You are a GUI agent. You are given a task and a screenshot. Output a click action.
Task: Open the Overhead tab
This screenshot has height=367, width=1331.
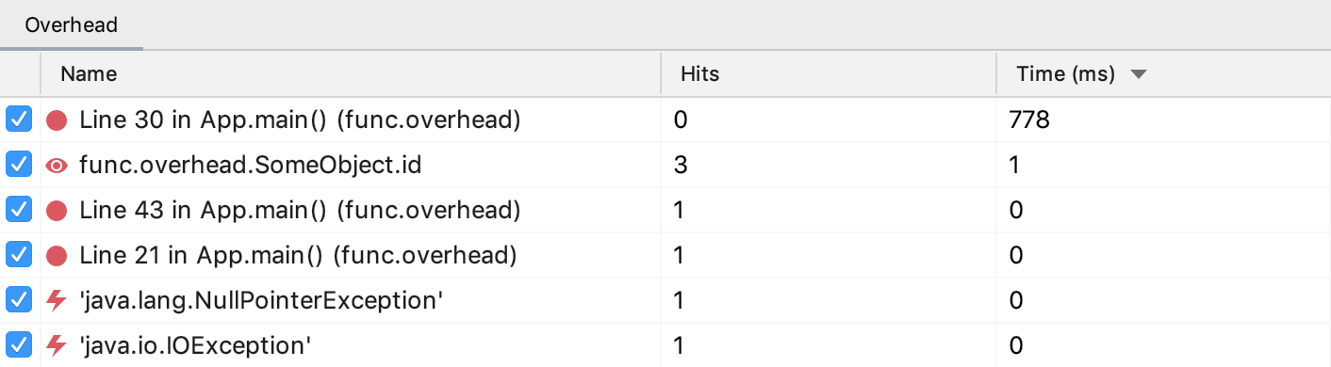point(72,25)
